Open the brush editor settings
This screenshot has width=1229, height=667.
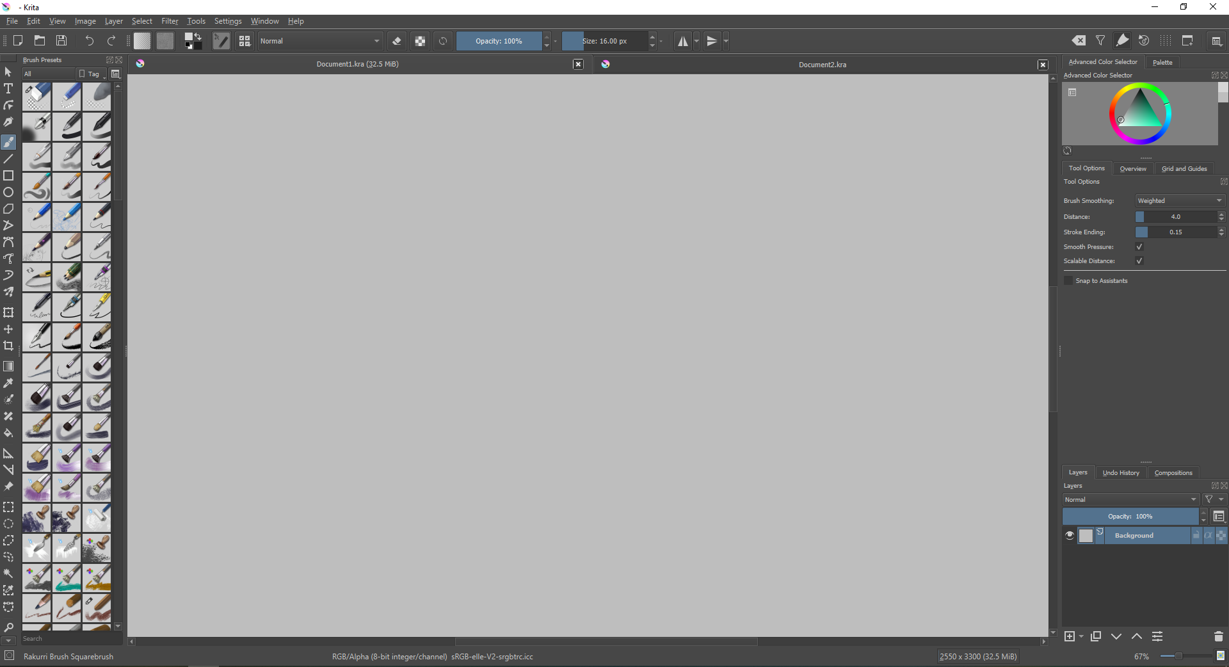coord(221,41)
